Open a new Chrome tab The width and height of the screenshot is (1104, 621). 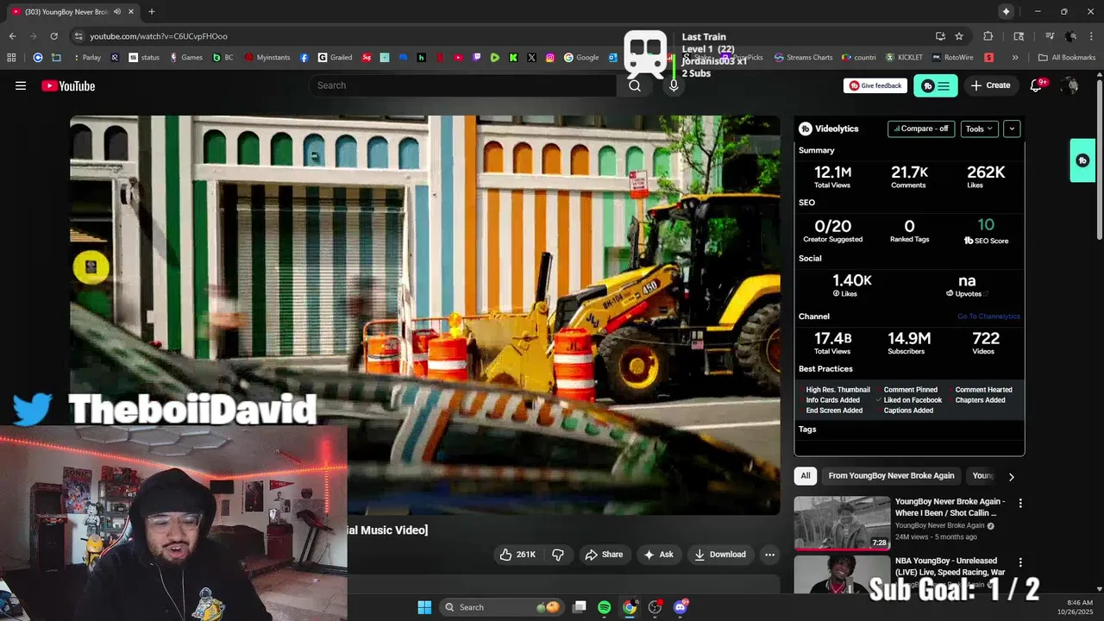(151, 11)
